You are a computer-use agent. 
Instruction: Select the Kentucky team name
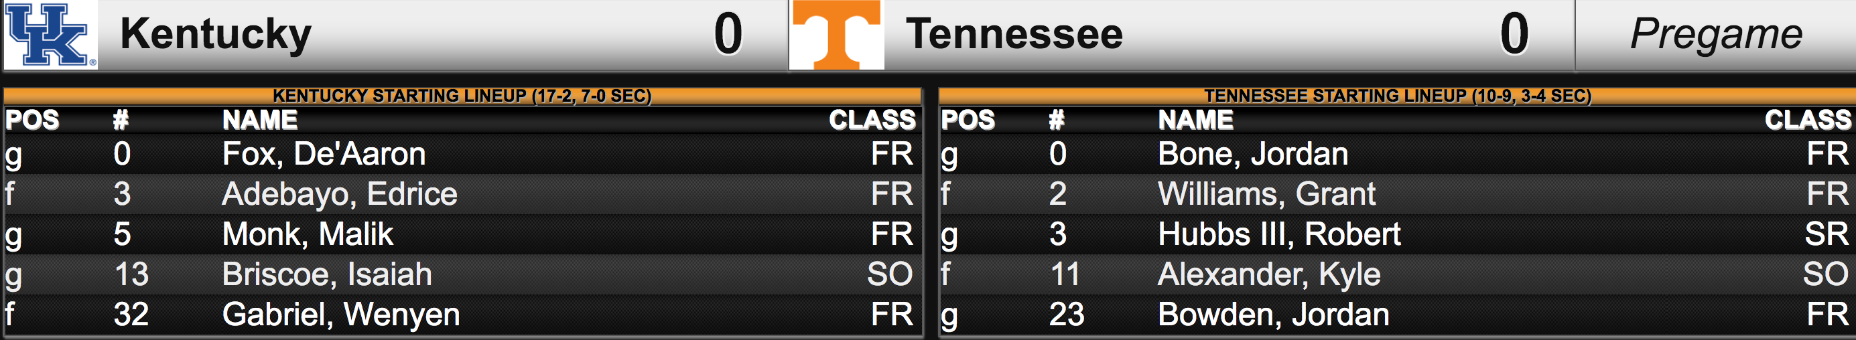tap(216, 34)
